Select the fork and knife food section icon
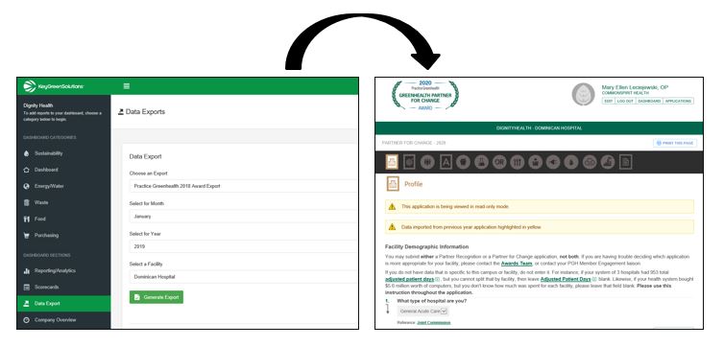This screenshot has width=724, height=347. coord(518,162)
